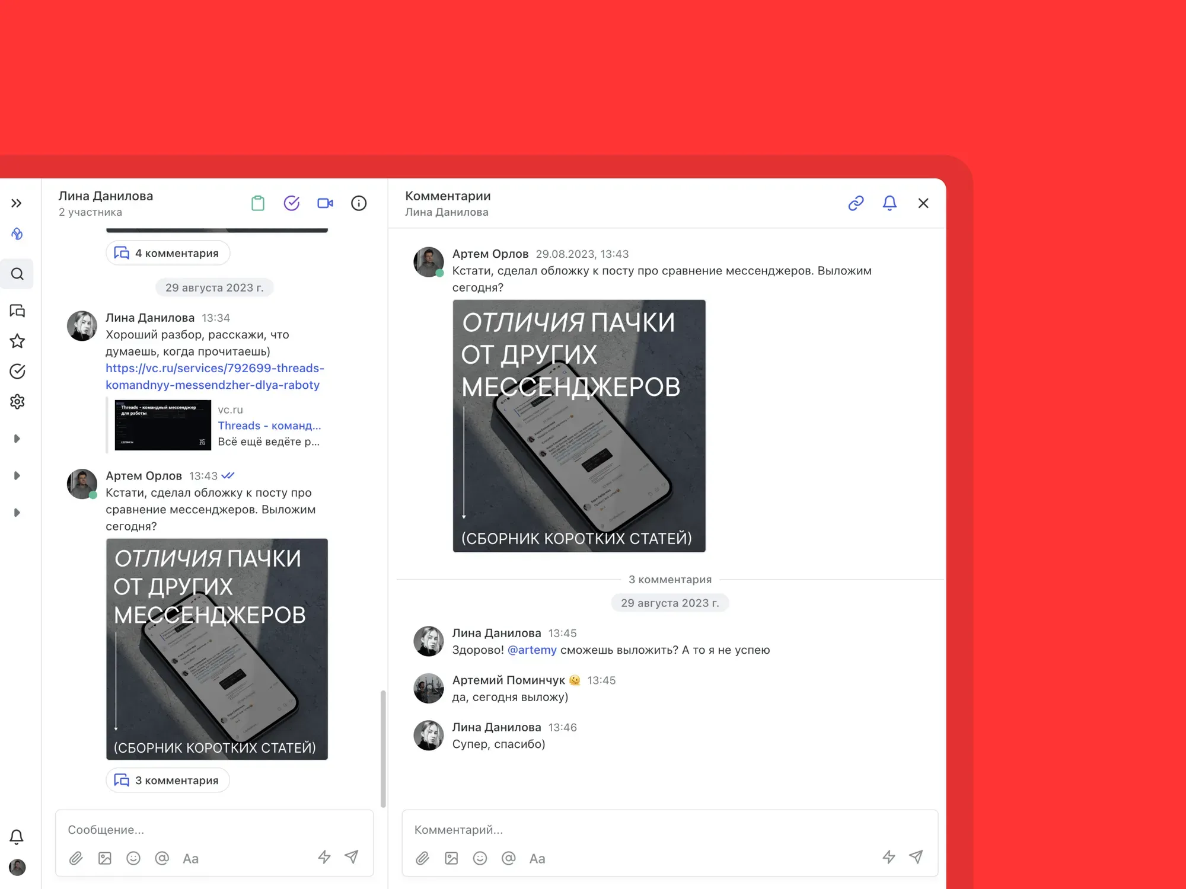Open the 3 комментария thread button

click(x=168, y=780)
